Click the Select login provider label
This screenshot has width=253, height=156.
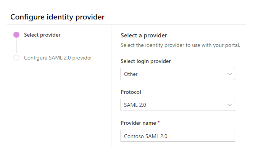[x=145, y=61]
